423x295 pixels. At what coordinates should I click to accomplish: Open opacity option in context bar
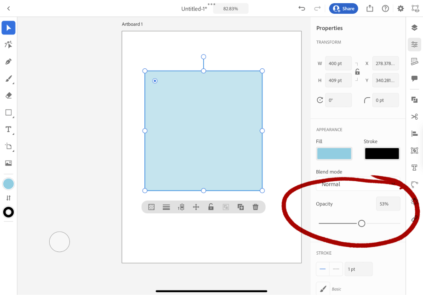tap(151, 207)
